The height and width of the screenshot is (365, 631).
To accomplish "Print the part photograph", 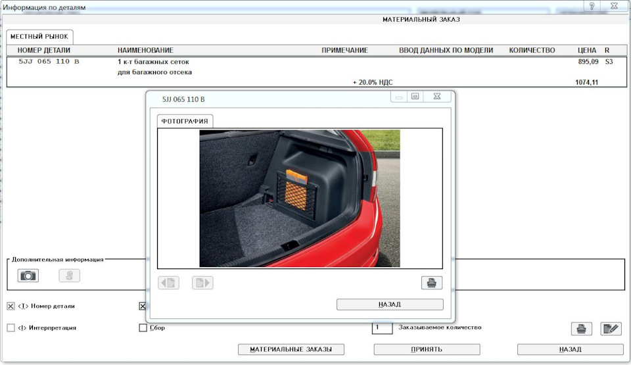I will pos(432,283).
